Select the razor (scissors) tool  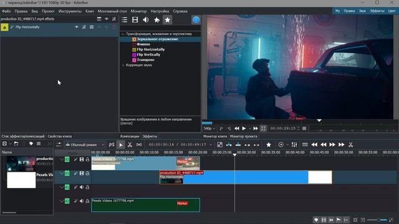tap(130, 145)
